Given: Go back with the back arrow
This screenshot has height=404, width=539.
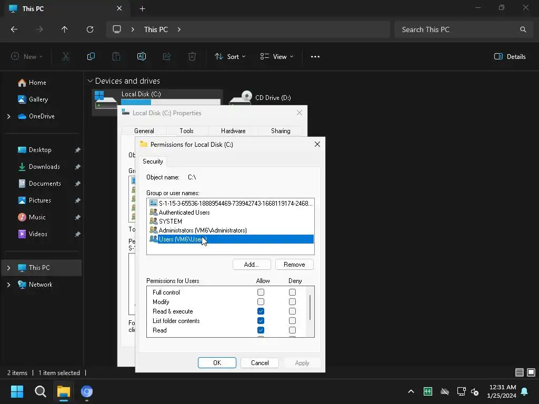Looking at the screenshot, I should click(14, 29).
